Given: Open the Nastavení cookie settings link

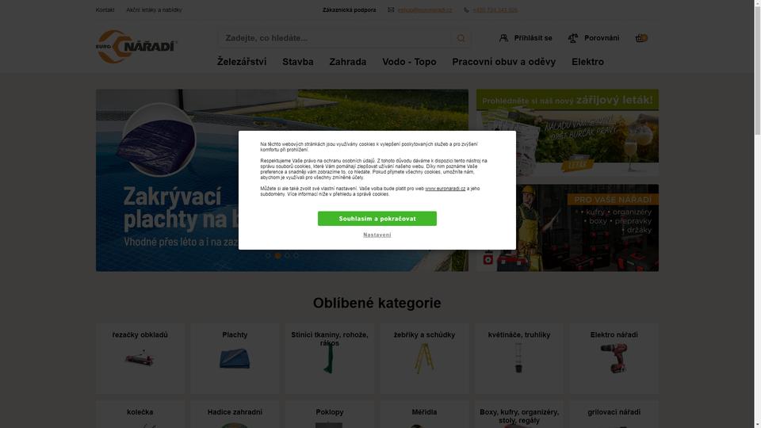Looking at the screenshot, I should (377, 235).
